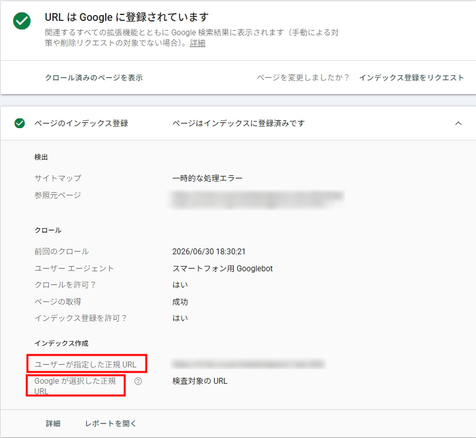This screenshot has height=438, width=476.
Task: Click the ユーザー エージェント label
Action: pyautogui.click(x=74, y=269)
